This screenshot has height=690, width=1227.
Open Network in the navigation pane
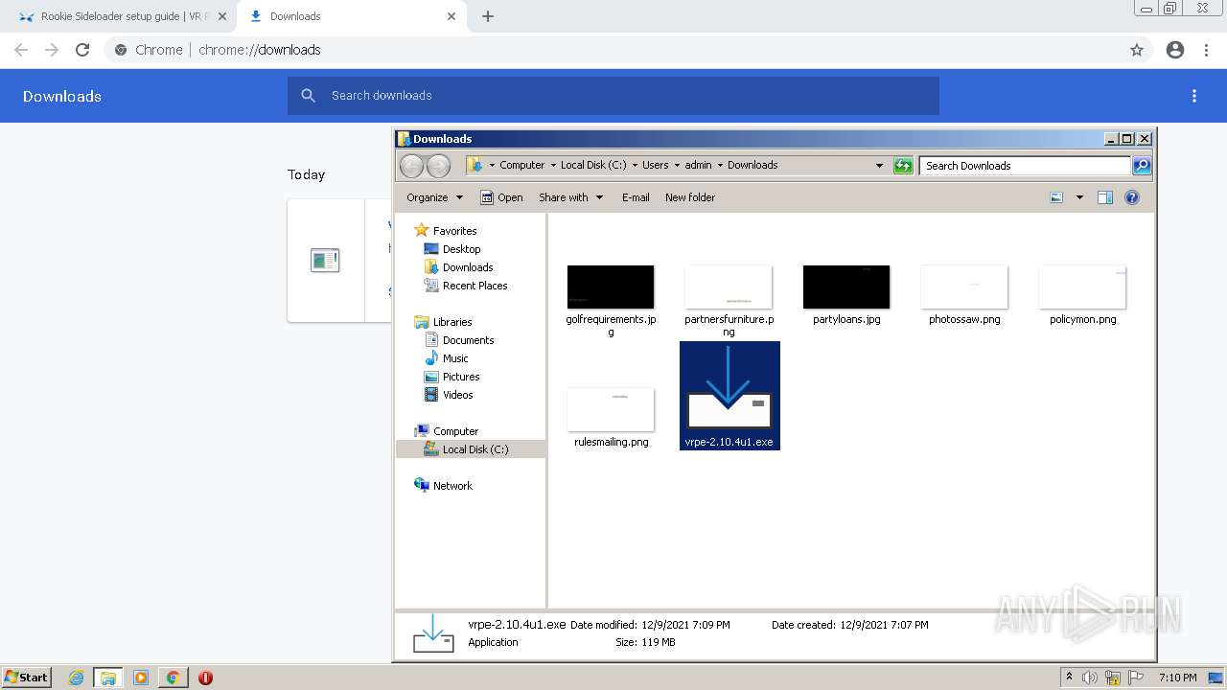(x=452, y=486)
